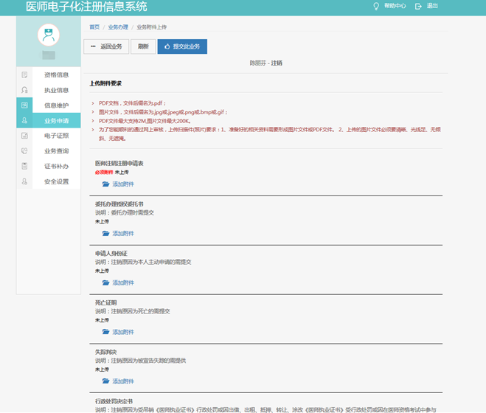
Task: Submit with the 提交此业务 button
Action: (181, 46)
